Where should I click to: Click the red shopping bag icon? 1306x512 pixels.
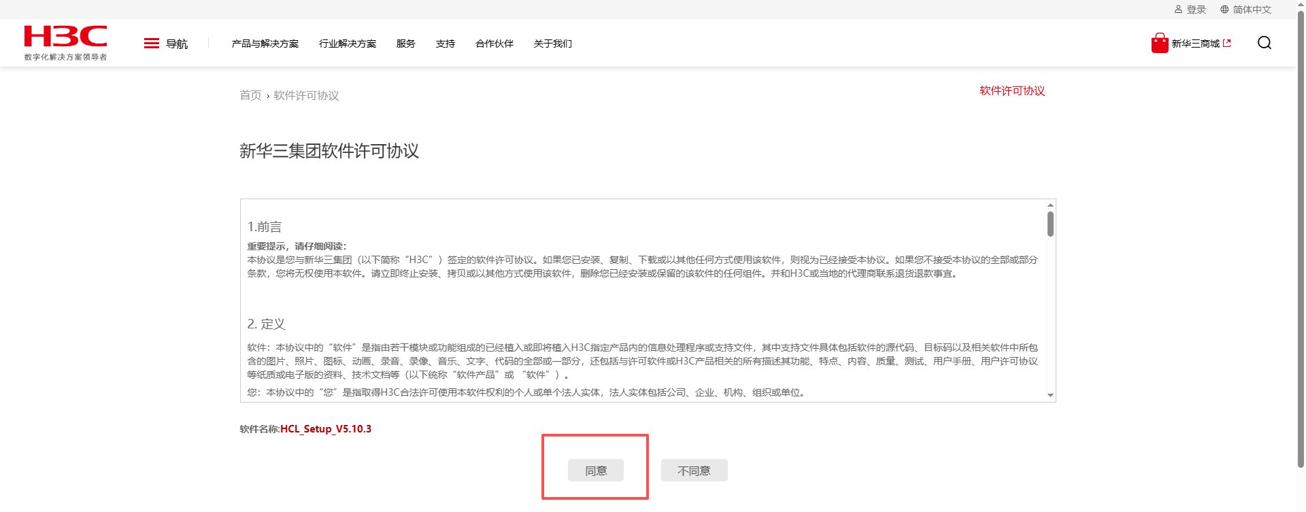(1159, 44)
